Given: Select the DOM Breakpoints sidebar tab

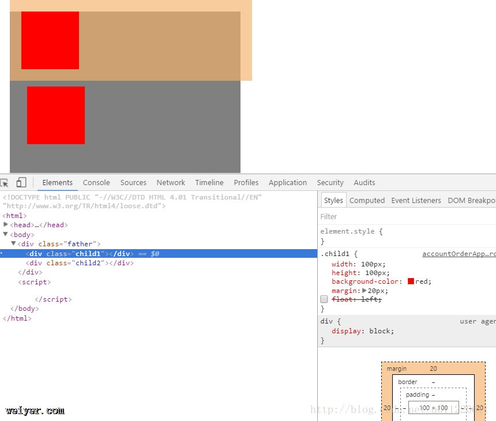Looking at the screenshot, I should (x=471, y=200).
